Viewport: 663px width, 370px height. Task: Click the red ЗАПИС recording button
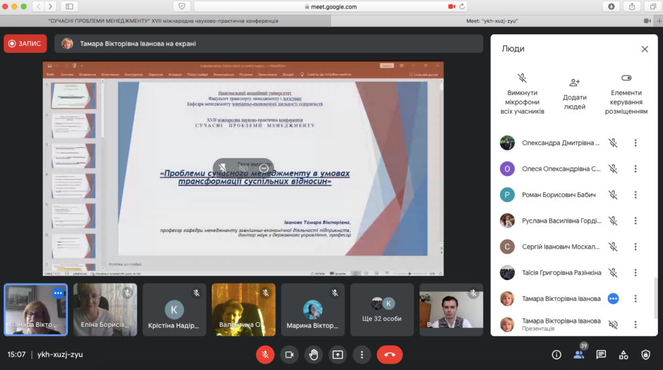pos(25,43)
